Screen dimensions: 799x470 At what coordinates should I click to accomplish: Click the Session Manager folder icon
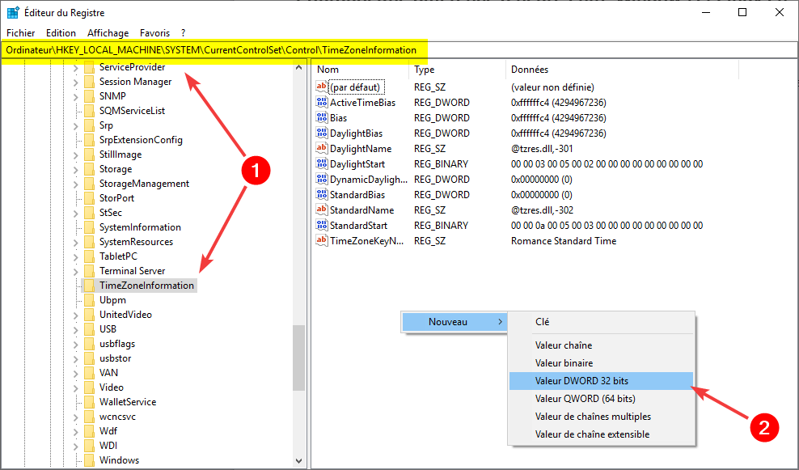click(89, 82)
